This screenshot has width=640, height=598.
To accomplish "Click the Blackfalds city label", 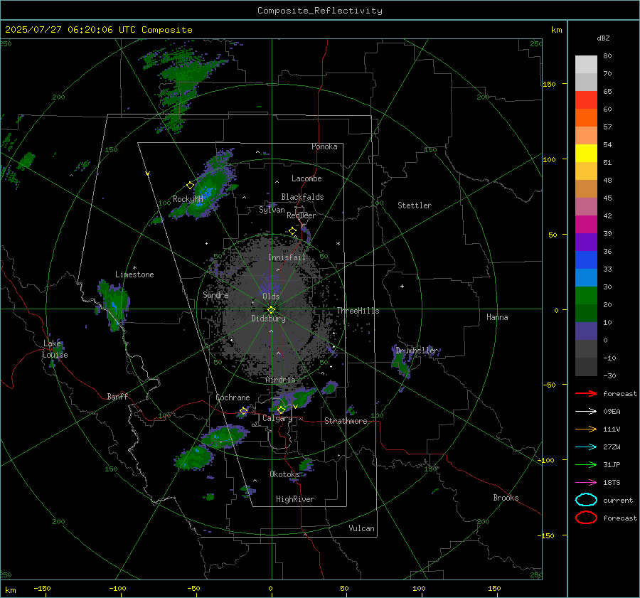I will (302, 197).
